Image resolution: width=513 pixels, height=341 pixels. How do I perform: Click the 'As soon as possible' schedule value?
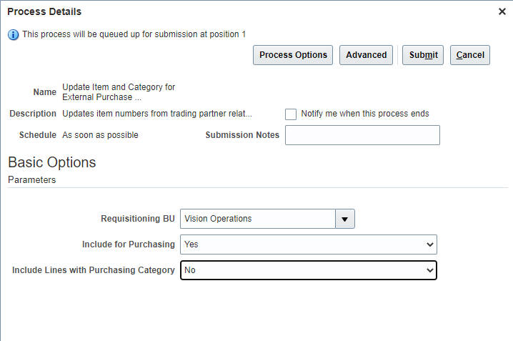101,135
